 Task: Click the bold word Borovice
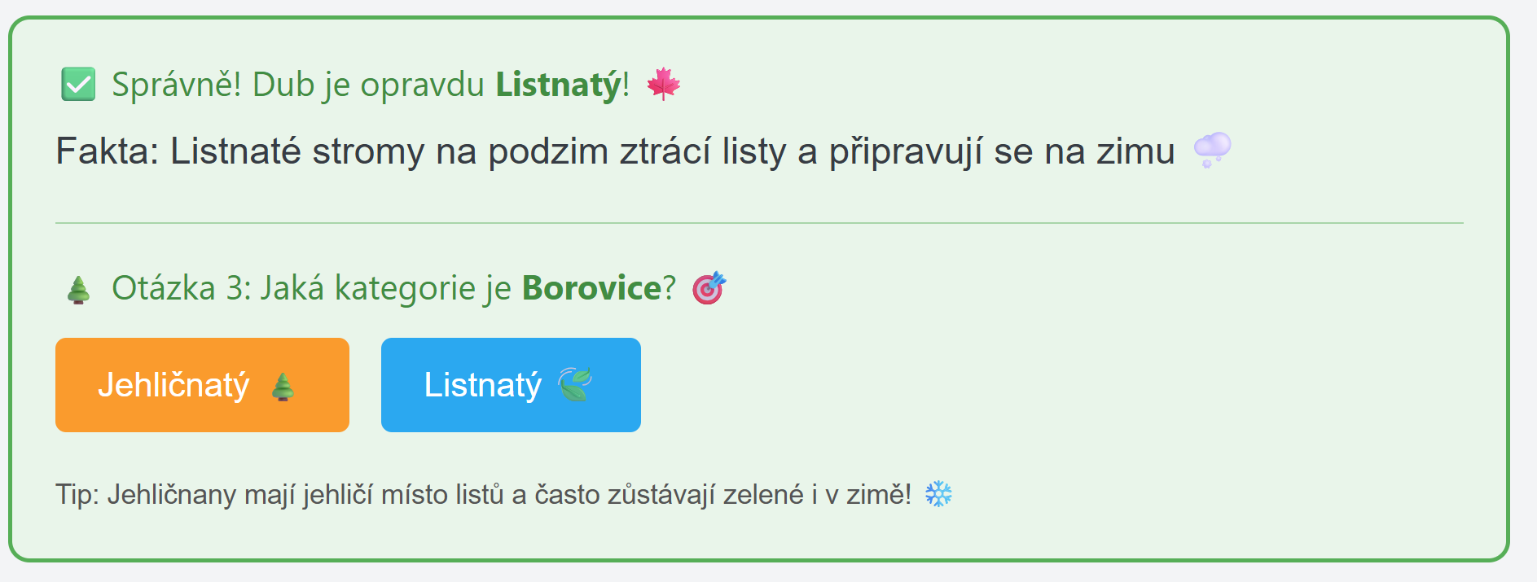(592, 288)
